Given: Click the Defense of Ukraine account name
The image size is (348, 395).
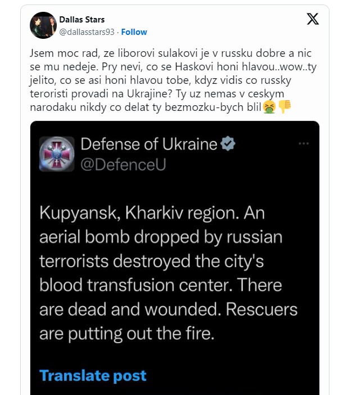Looking at the screenshot, I should click(x=149, y=144).
